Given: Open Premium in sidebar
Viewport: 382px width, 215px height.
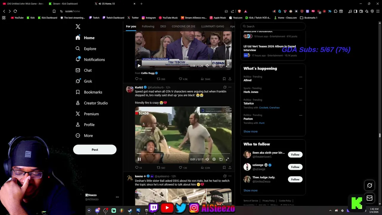Looking at the screenshot, I should pos(87,114).
